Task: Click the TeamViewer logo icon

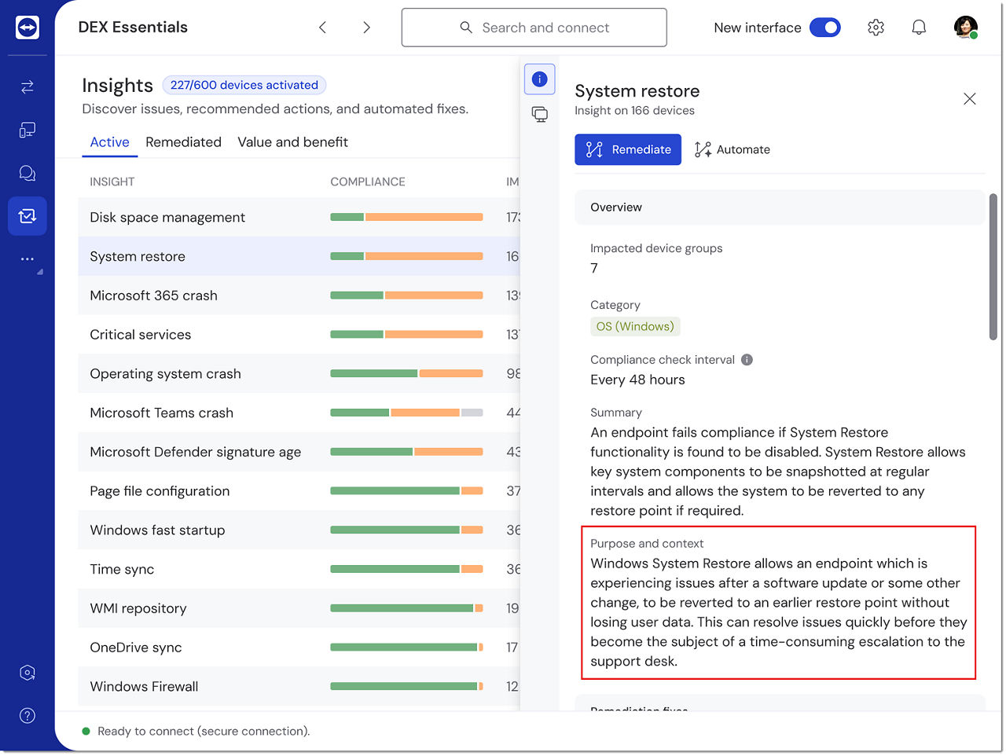Action: click(28, 28)
